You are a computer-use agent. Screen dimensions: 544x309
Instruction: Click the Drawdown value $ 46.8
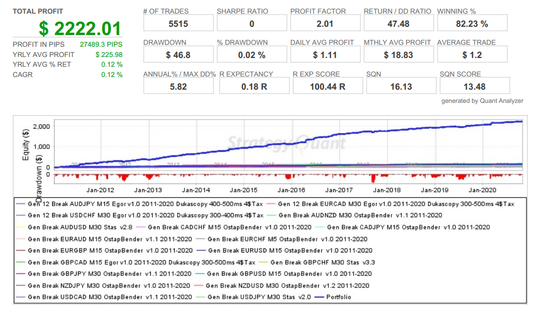[x=179, y=55]
